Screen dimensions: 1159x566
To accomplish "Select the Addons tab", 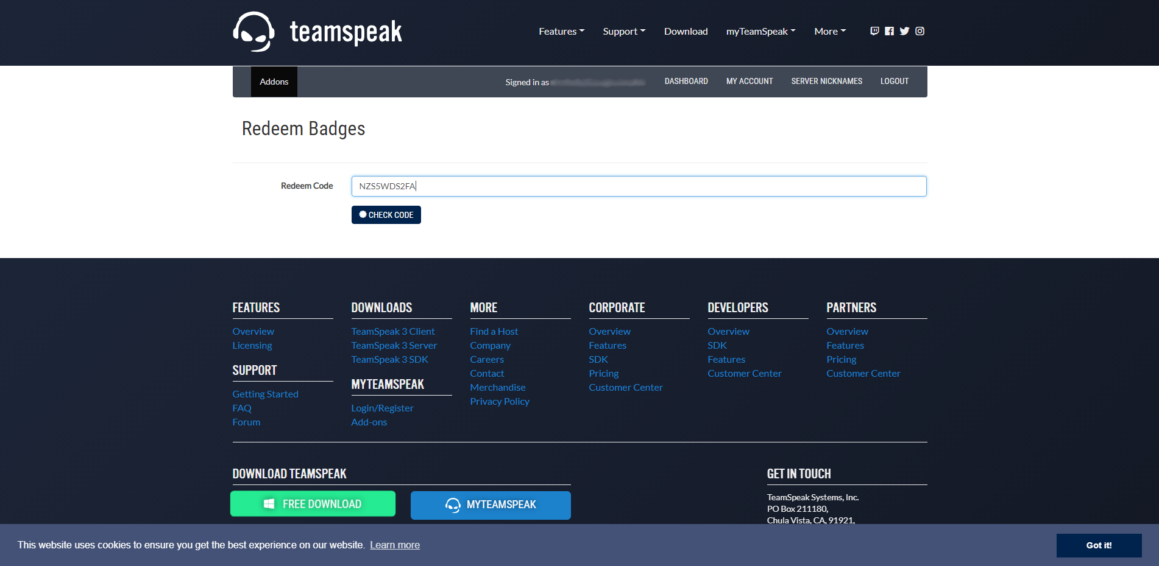I will (x=274, y=82).
